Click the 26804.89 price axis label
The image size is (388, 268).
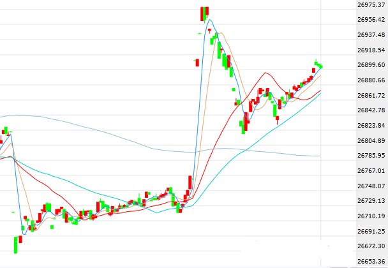(370, 140)
